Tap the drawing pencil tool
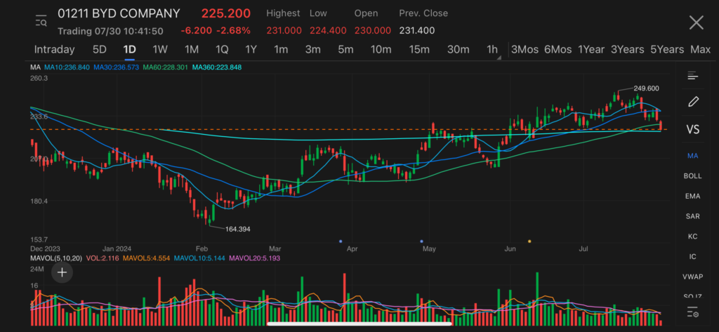Image resolution: width=719 pixels, height=332 pixels. (x=692, y=102)
